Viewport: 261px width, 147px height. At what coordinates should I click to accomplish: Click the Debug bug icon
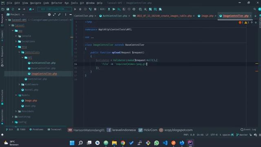pos(80,9)
